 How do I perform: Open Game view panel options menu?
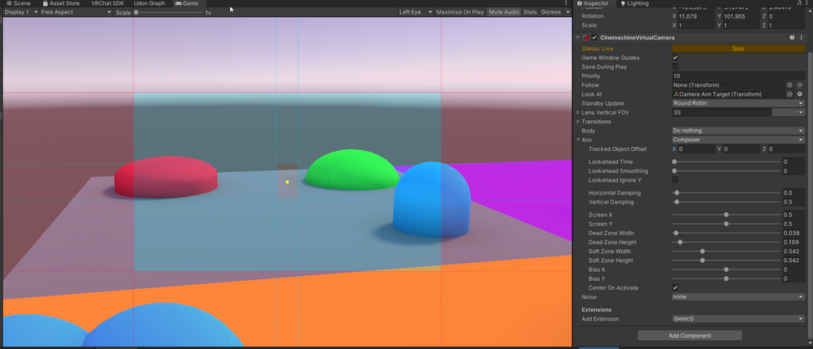(x=566, y=3)
